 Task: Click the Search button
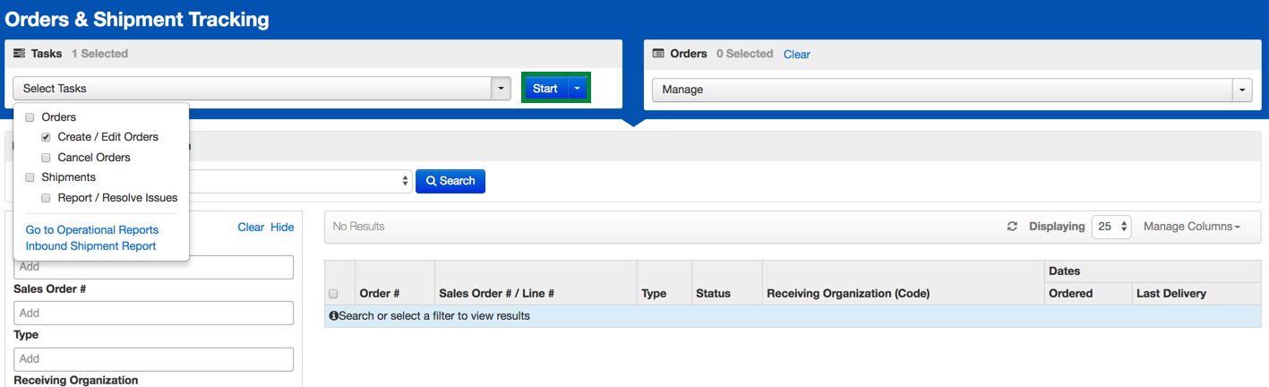click(450, 181)
